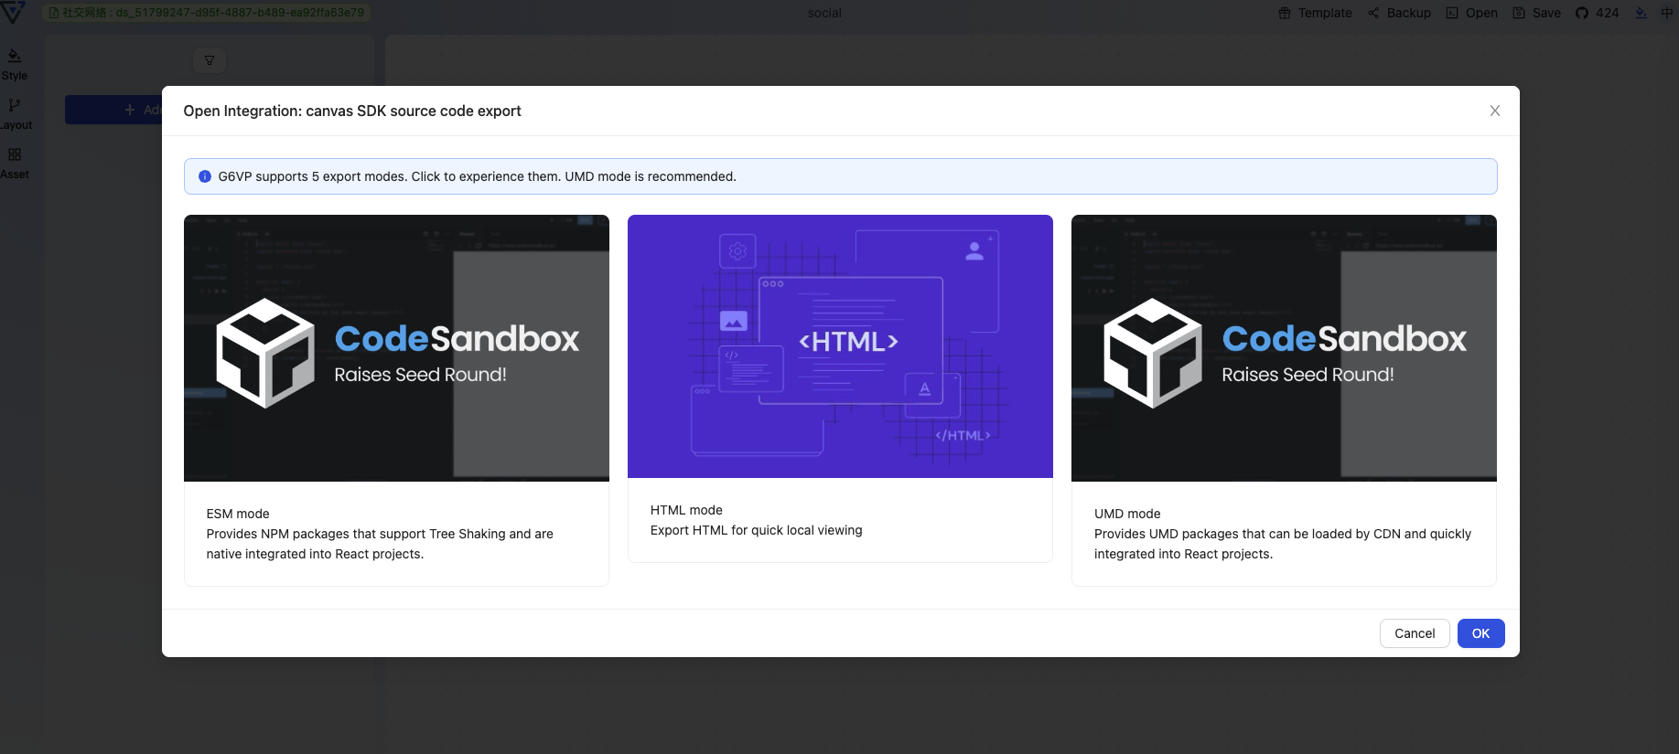The width and height of the screenshot is (1679, 754).
Task: Open the Template menu in the top bar
Action: point(1315,13)
